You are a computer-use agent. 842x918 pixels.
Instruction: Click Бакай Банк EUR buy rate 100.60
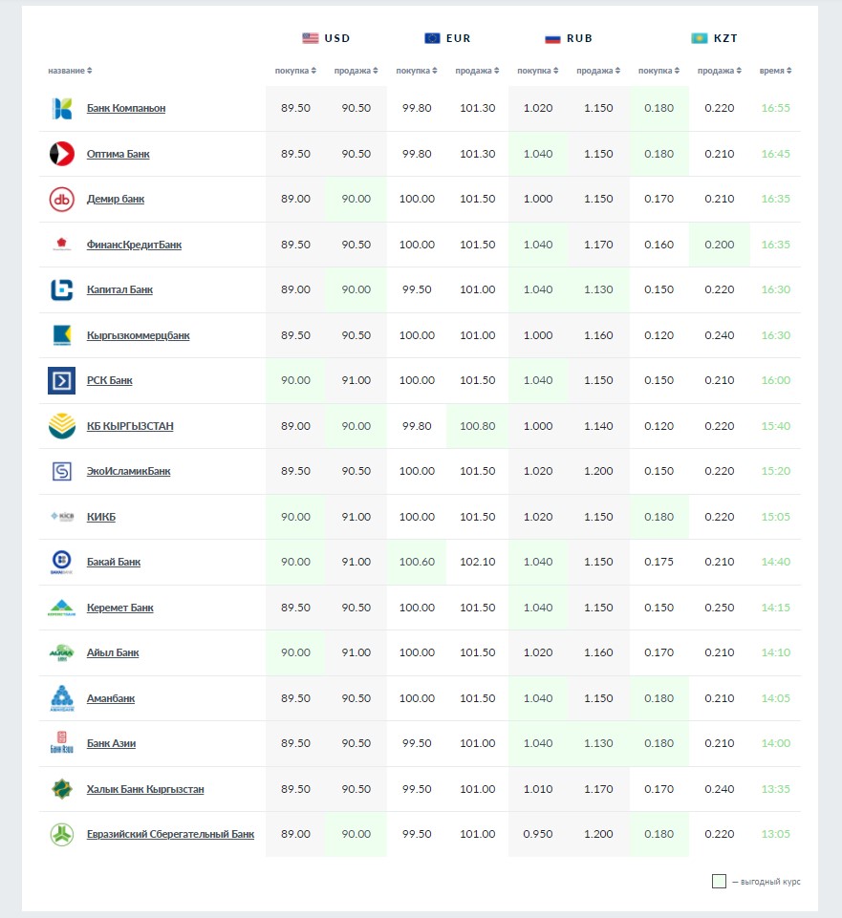point(417,562)
